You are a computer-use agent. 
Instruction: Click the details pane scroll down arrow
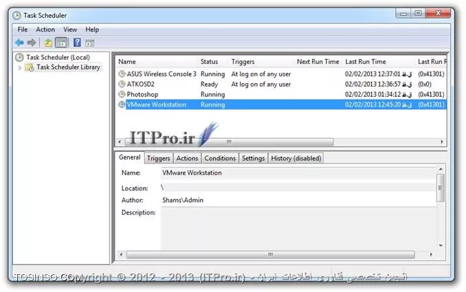coord(441,246)
